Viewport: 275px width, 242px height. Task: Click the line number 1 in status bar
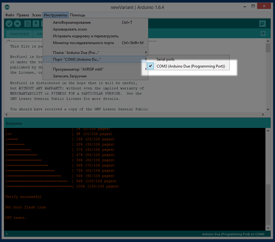pyautogui.click(x=7, y=234)
